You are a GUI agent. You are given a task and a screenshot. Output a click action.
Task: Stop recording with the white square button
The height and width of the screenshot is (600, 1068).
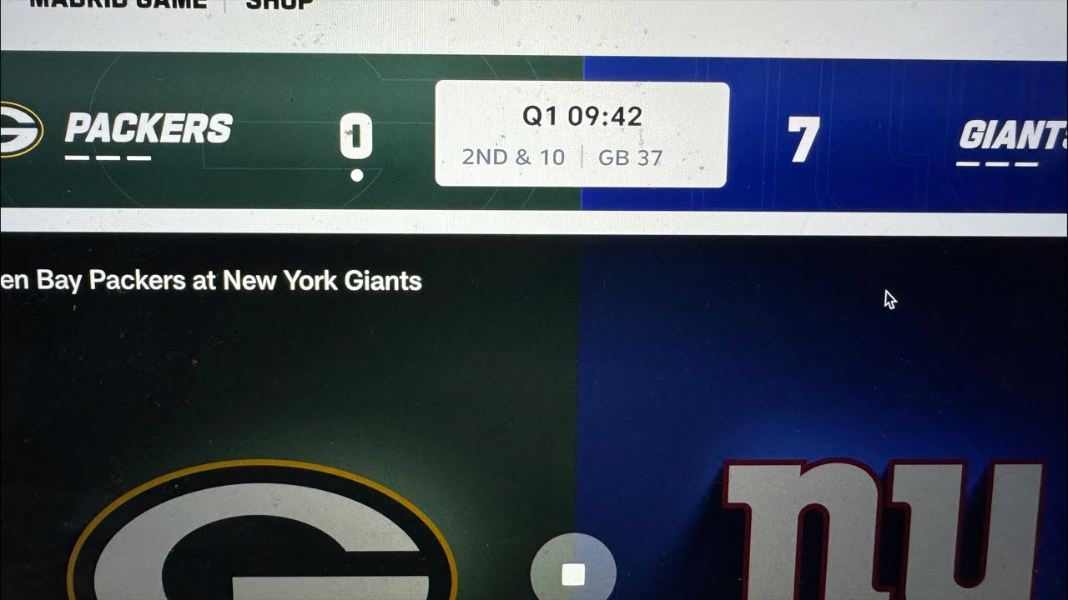click(573, 573)
